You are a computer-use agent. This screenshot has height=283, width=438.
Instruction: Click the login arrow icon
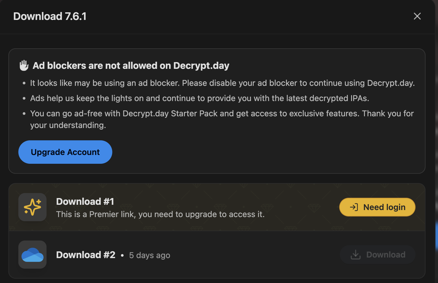(354, 207)
